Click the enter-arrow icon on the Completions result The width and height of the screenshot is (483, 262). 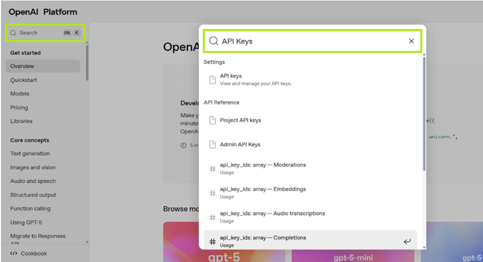pos(407,242)
